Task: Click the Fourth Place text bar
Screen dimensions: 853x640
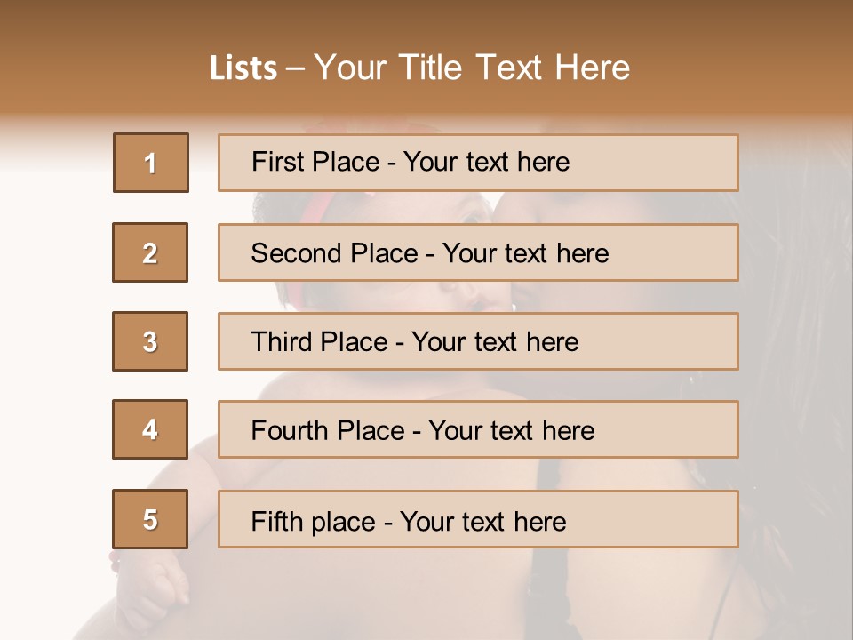Action: 478,429
